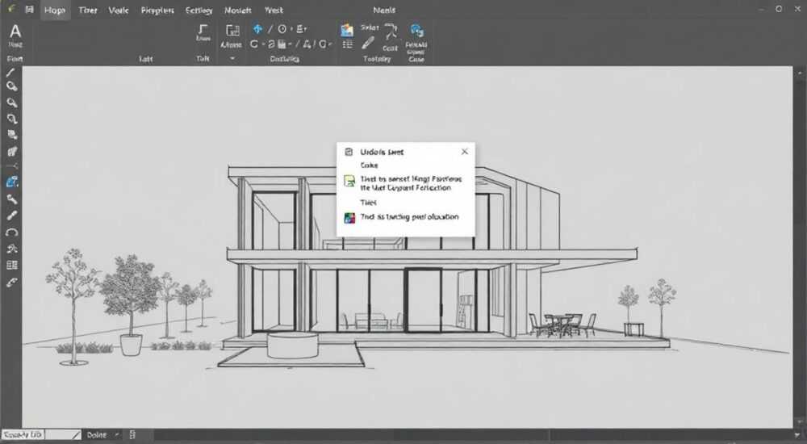Open the Hopn ribbon tab
The width and height of the screenshot is (807, 444).
[x=54, y=10]
